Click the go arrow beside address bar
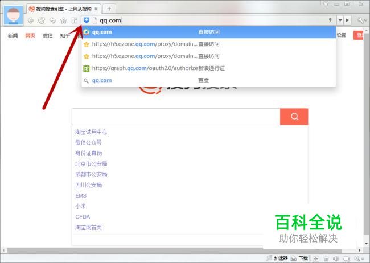370x263 pixels. 348,20
